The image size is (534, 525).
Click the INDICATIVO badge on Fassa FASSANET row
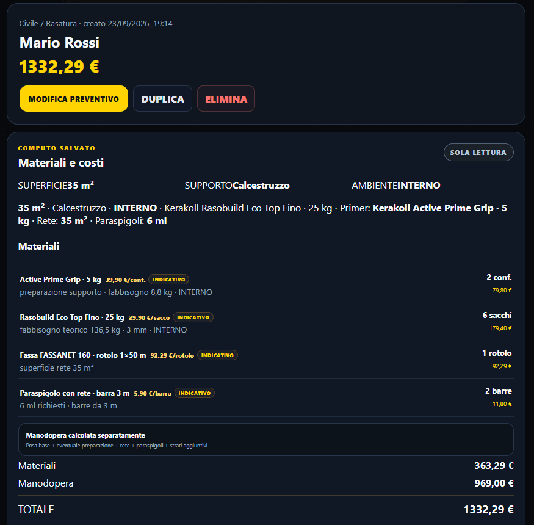(x=217, y=355)
